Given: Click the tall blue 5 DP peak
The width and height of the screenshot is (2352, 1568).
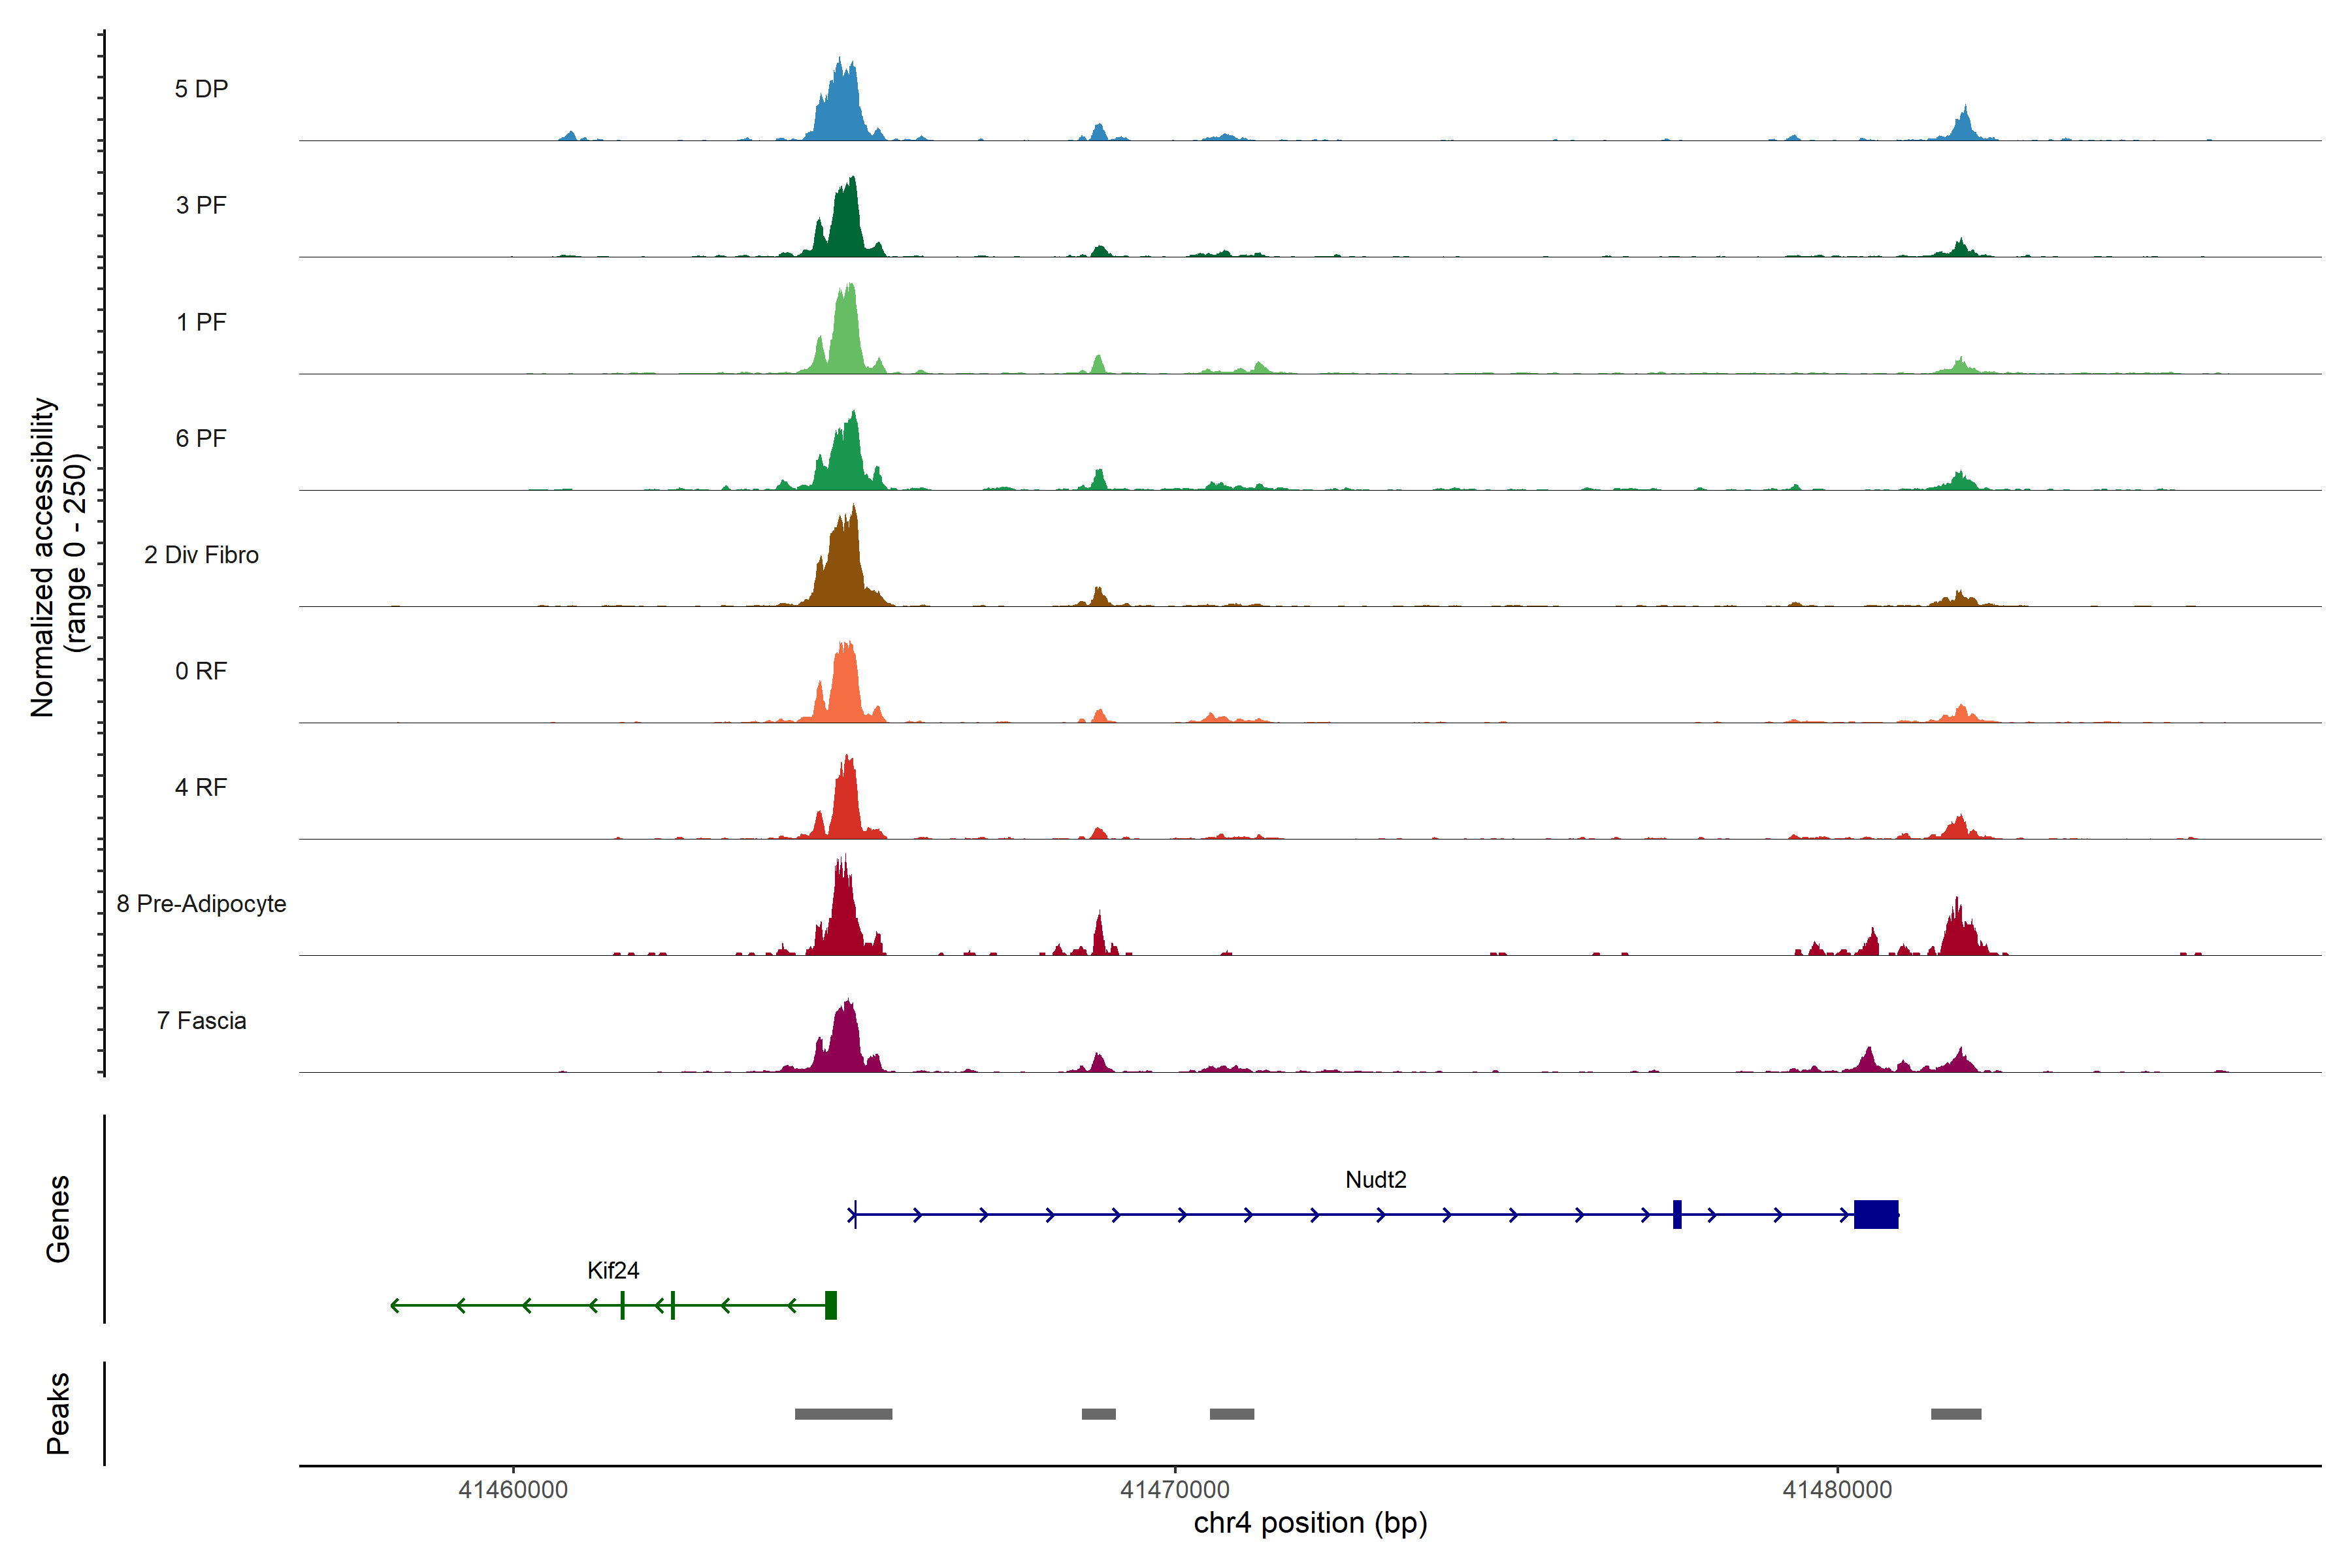Looking at the screenshot, I should [x=843, y=105].
